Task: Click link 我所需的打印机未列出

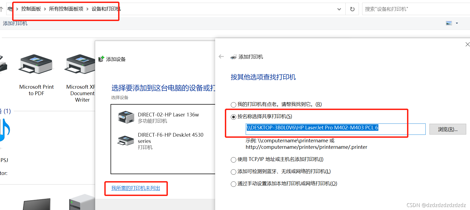Action: coord(136,188)
